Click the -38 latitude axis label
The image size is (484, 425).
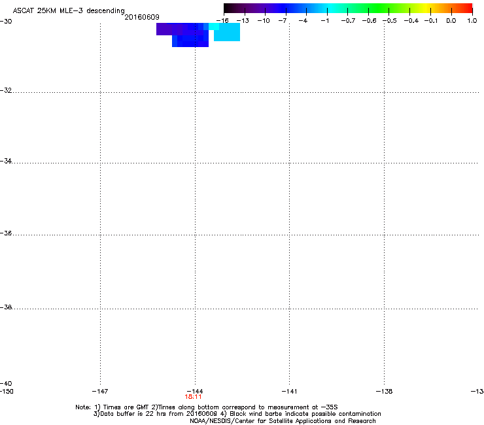pyautogui.click(x=6, y=307)
